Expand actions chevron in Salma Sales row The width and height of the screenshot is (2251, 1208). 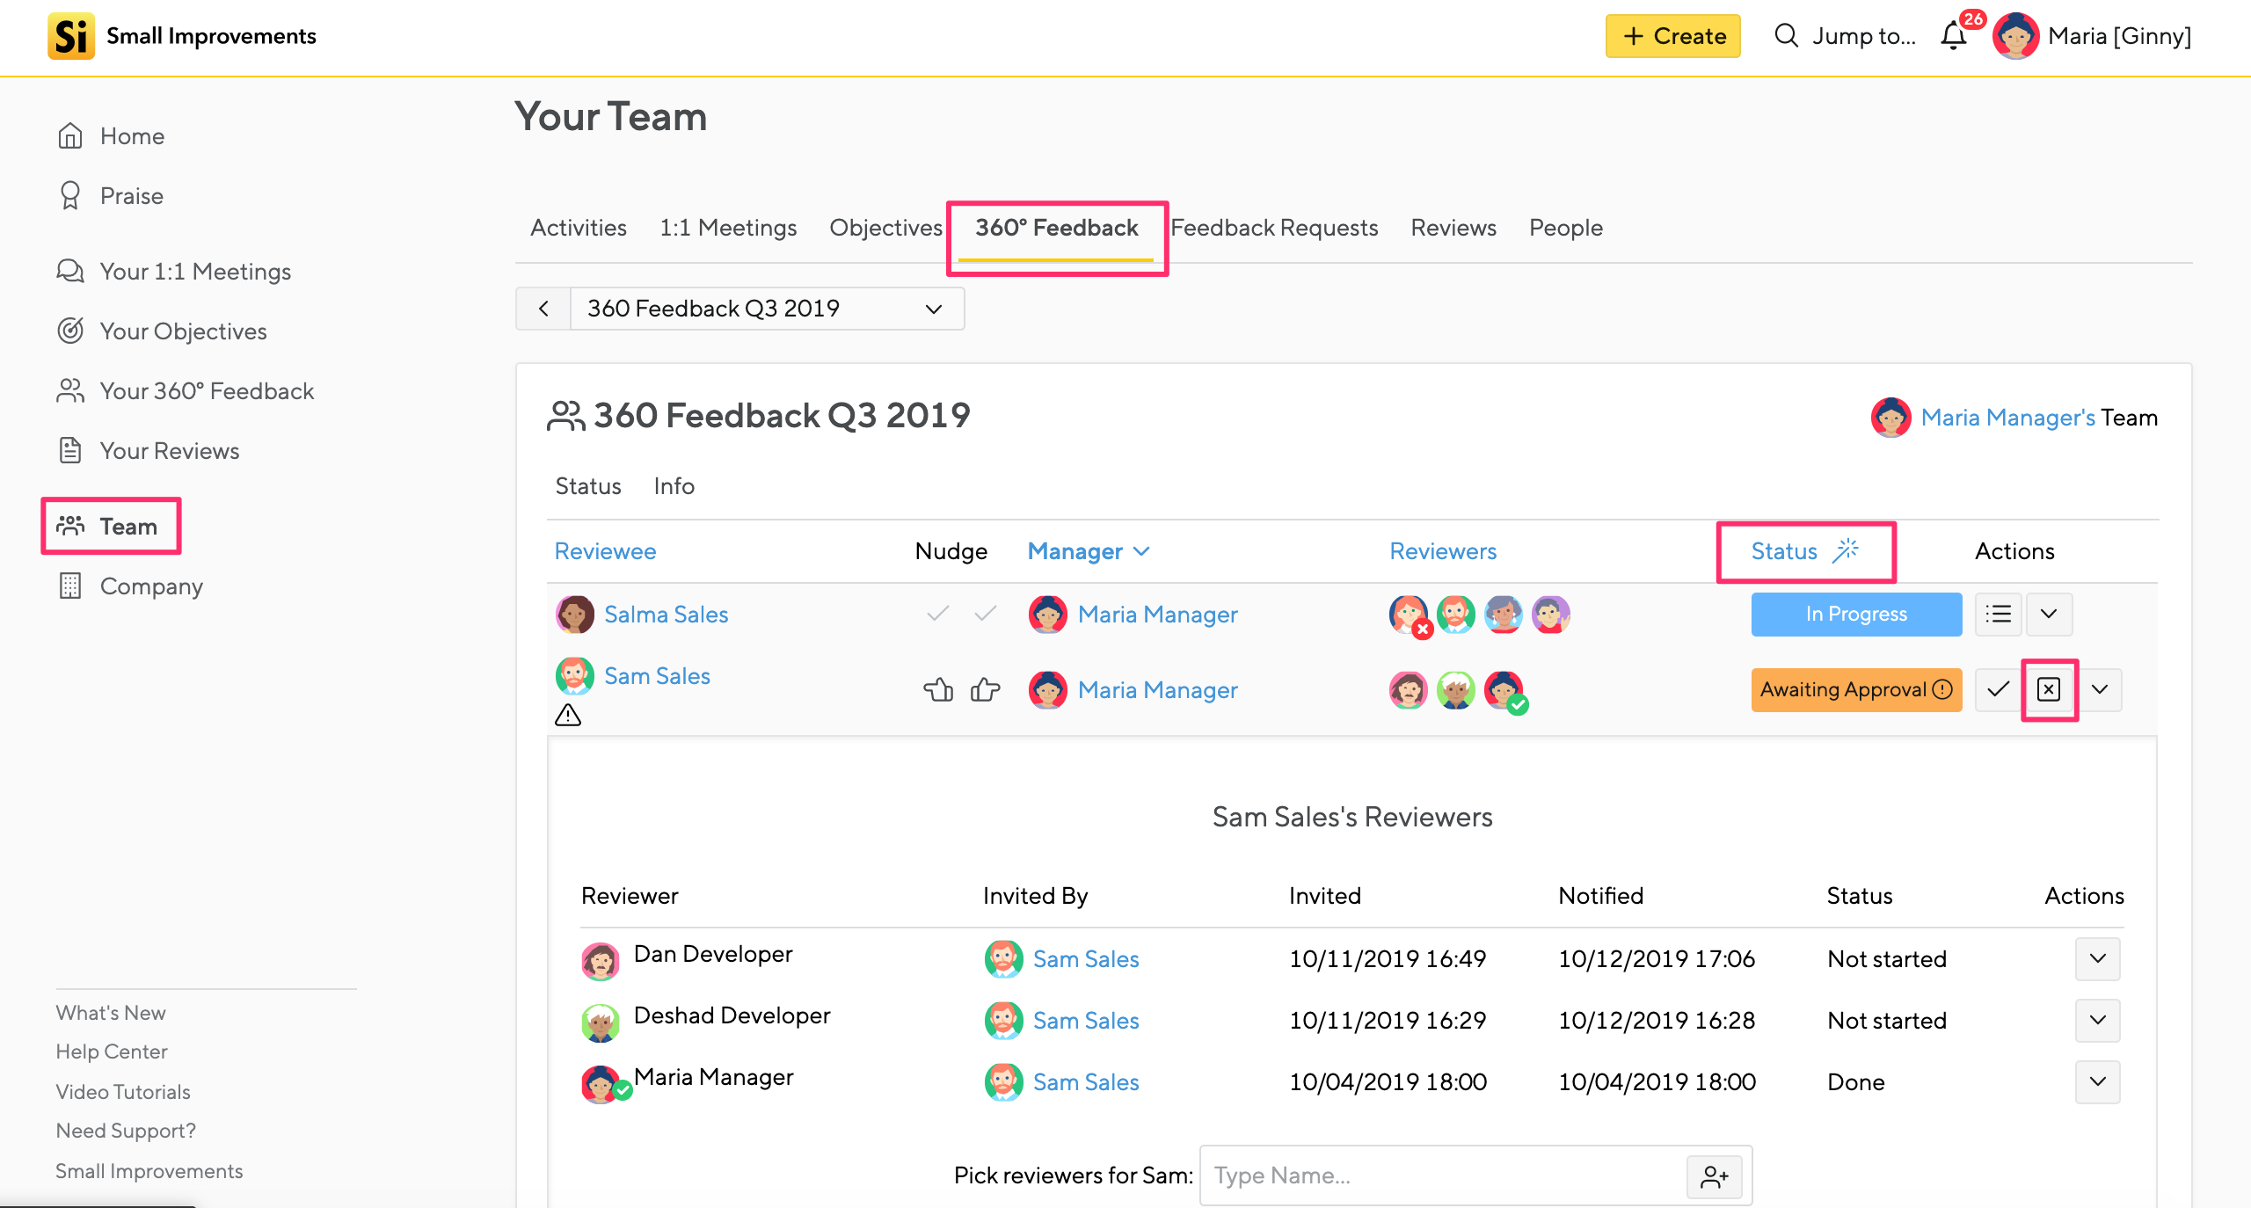pyautogui.click(x=2049, y=614)
